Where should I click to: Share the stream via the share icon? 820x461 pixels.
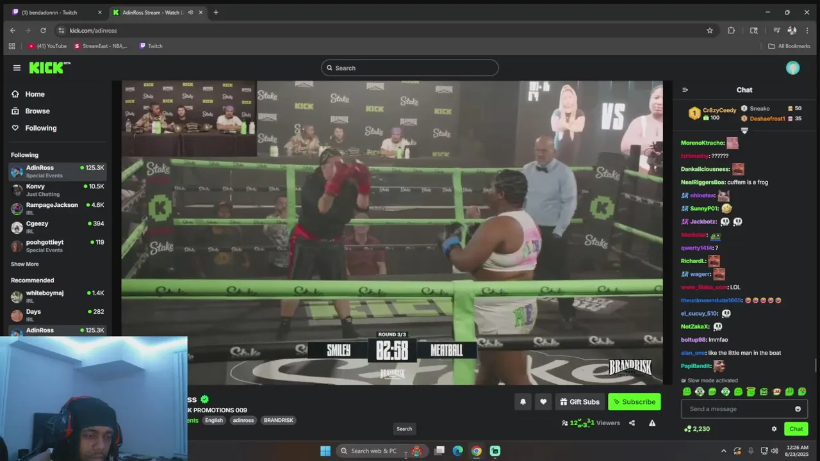[x=632, y=423]
